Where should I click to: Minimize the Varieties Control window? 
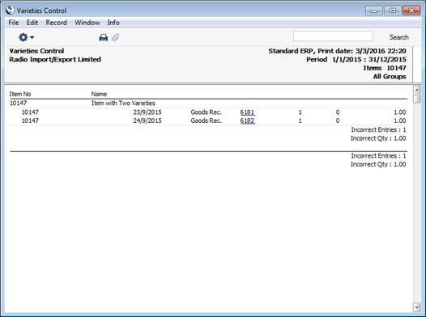(374, 11)
